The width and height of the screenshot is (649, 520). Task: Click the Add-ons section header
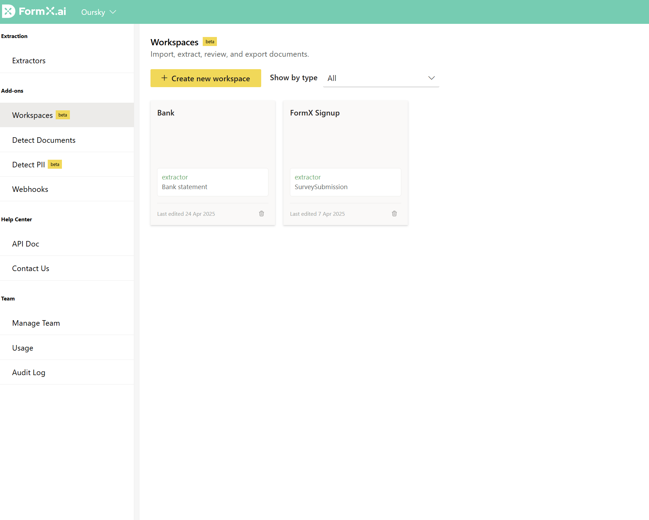12,91
